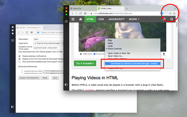
Task: Click the Download Manager extension toolbar icon
Action: 170,13
